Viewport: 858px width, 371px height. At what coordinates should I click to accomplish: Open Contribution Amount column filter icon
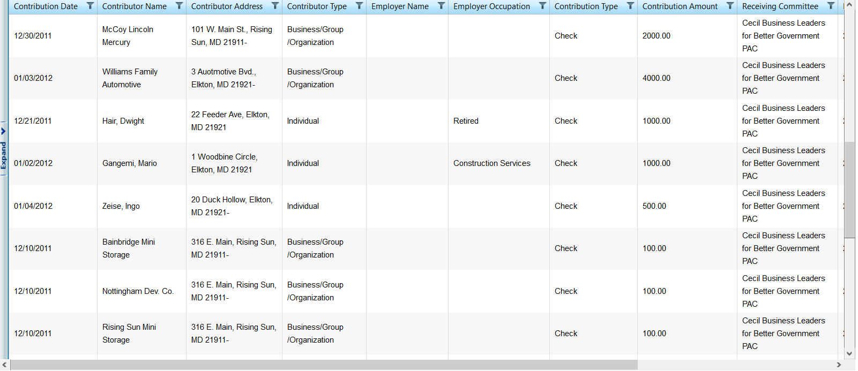point(730,6)
